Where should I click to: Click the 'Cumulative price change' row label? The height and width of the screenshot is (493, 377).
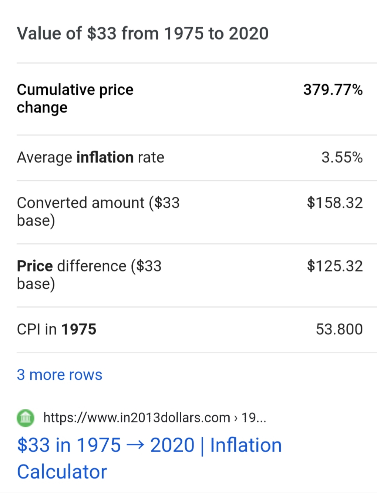coord(75,99)
